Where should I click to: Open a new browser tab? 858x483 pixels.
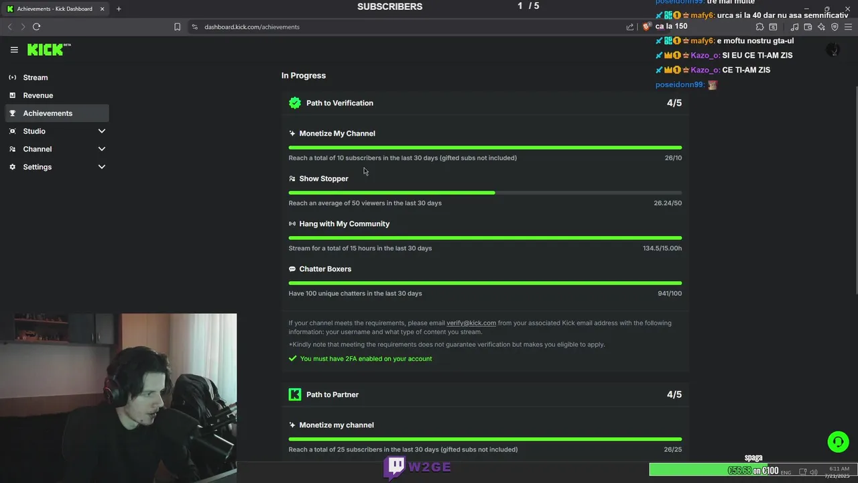[x=119, y=9]
